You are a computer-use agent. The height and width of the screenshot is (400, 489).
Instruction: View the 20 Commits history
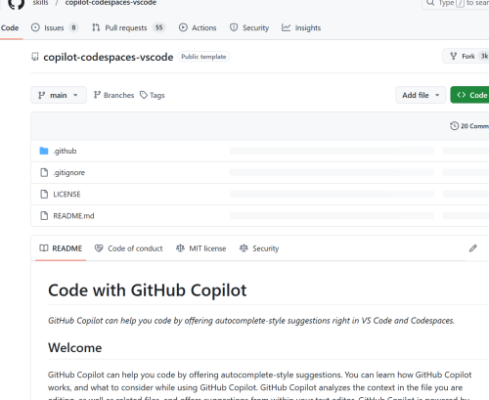[x=469, y=126]
